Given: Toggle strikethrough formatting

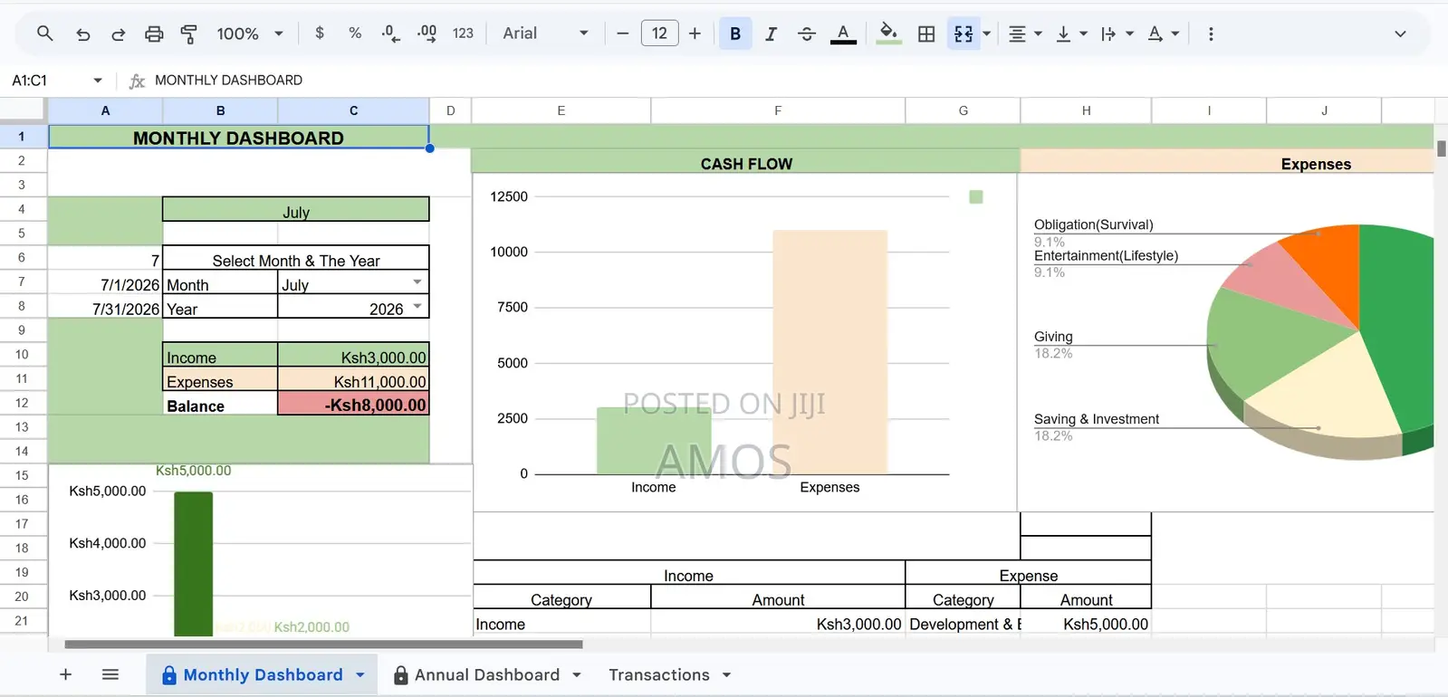Looking at the screenshot, I should click(806, 33).
